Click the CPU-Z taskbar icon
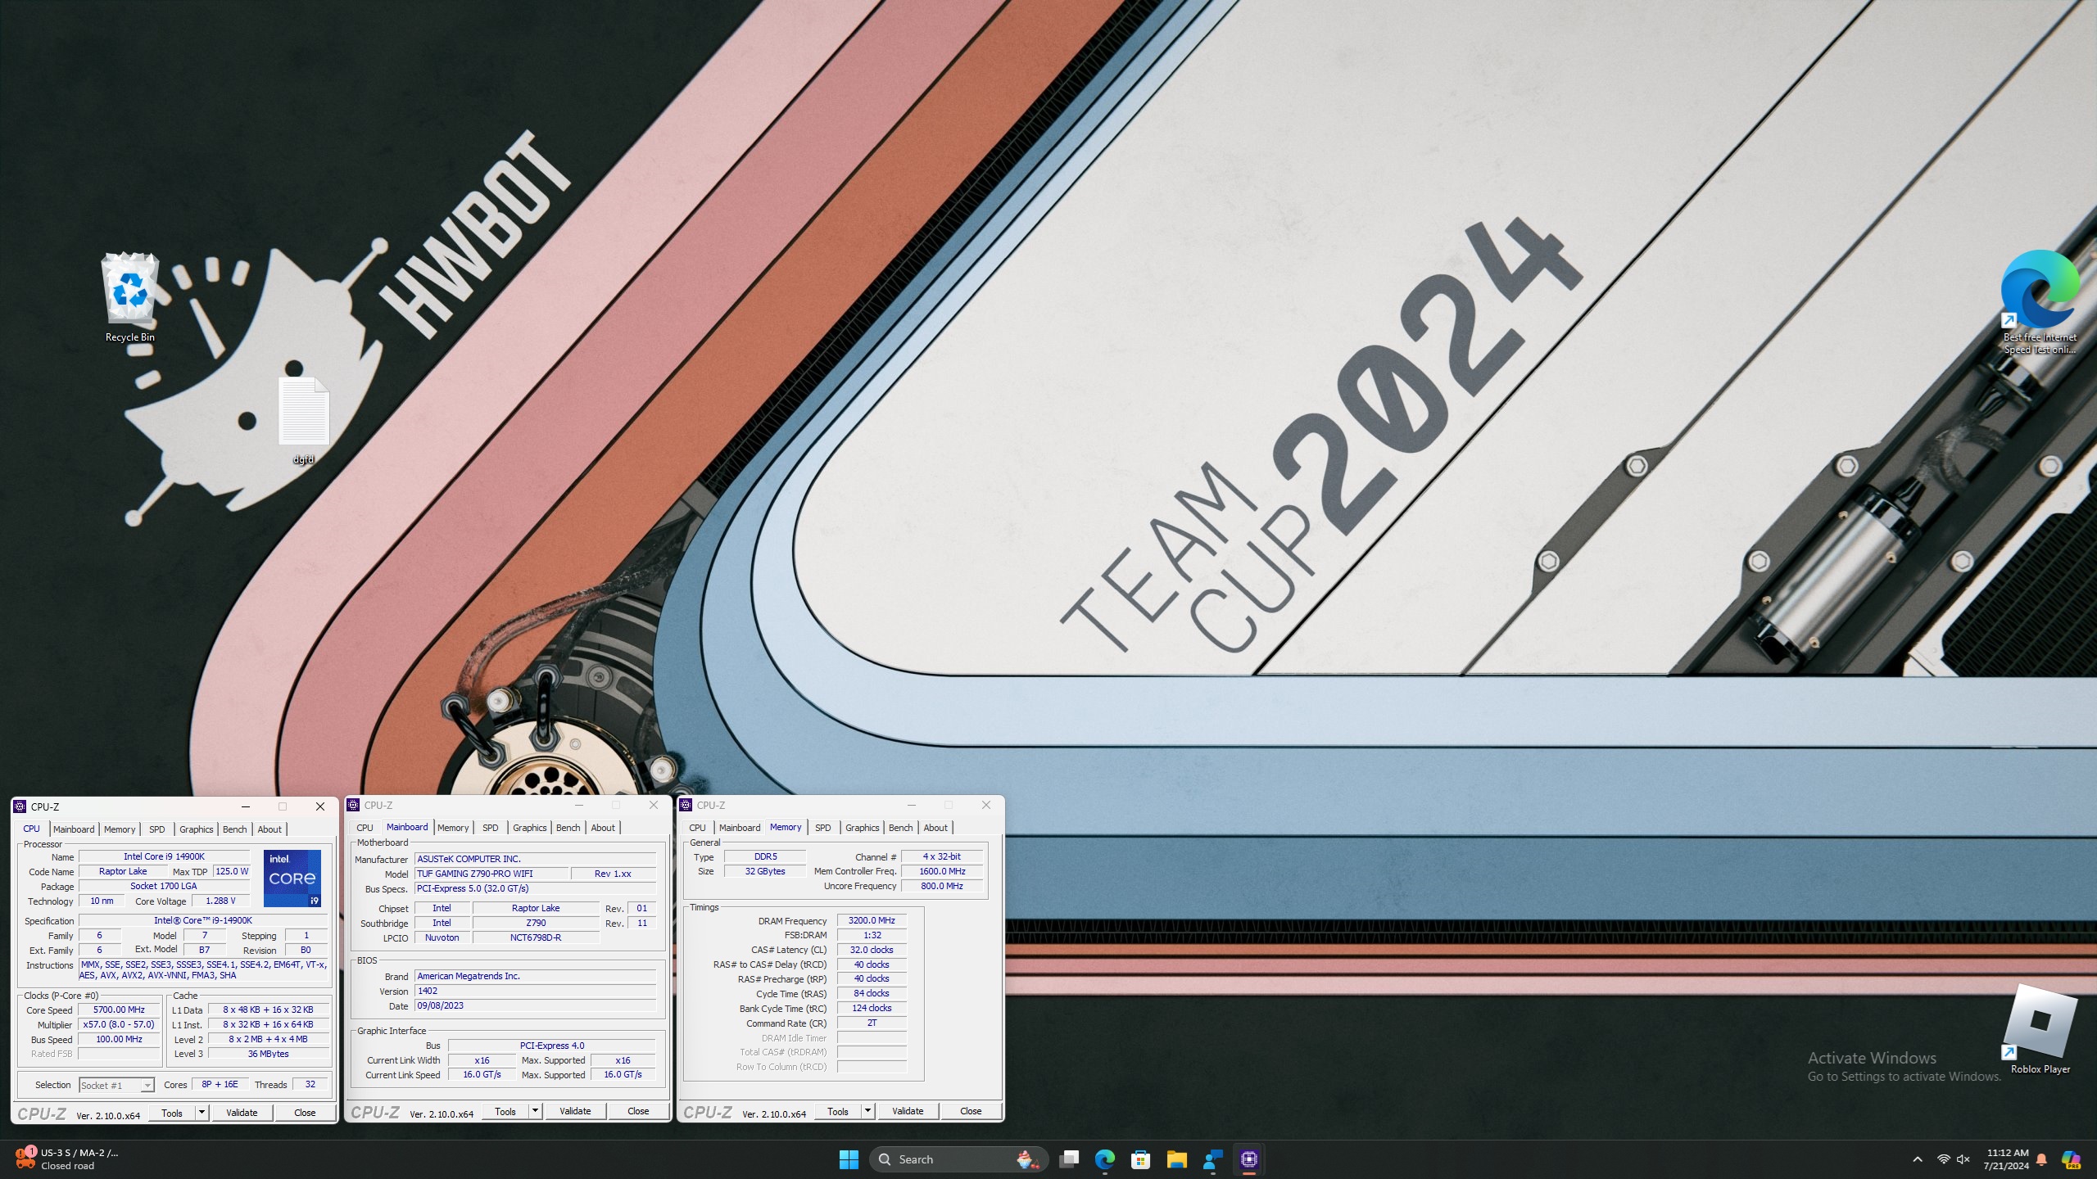2097x1179 pixels. click(1249, 1159)
